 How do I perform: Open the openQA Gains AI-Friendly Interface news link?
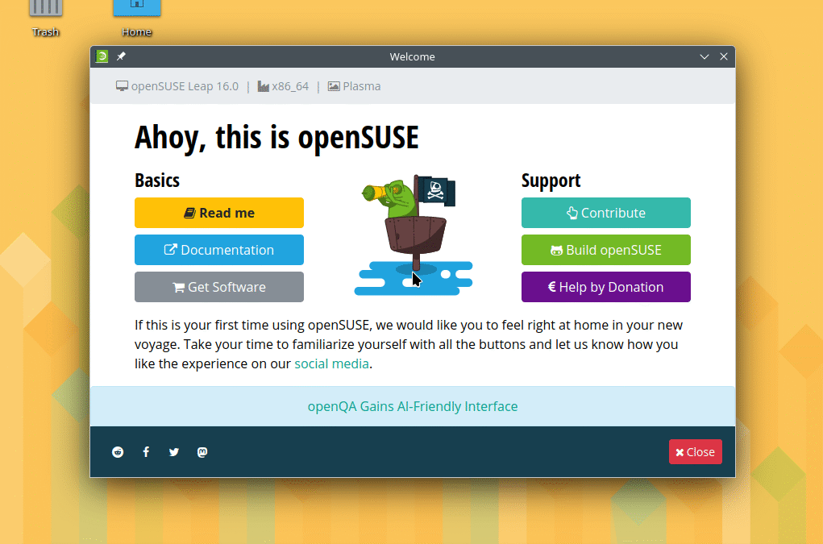point(413,406)
